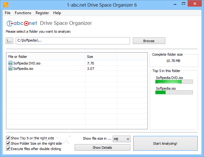Toggle Show Folder Size on the right side

tap(8, 143)
